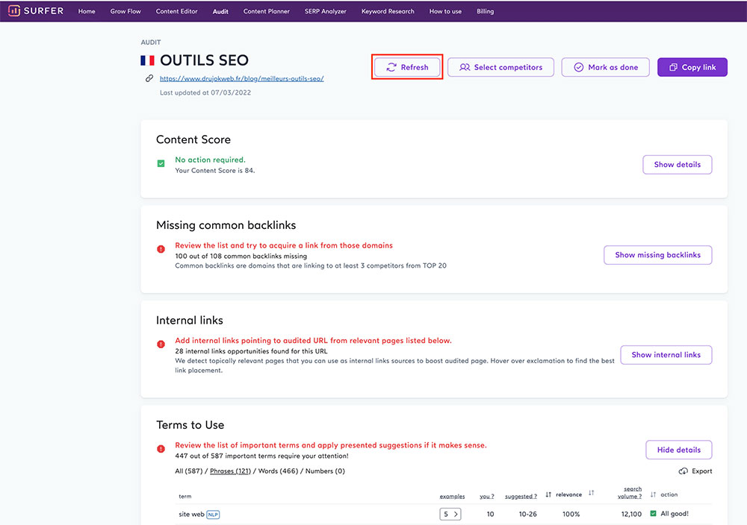This screenshot has width=747, height=525.
Task: Click the Copy link button
Action: click(x=692, y=67)
